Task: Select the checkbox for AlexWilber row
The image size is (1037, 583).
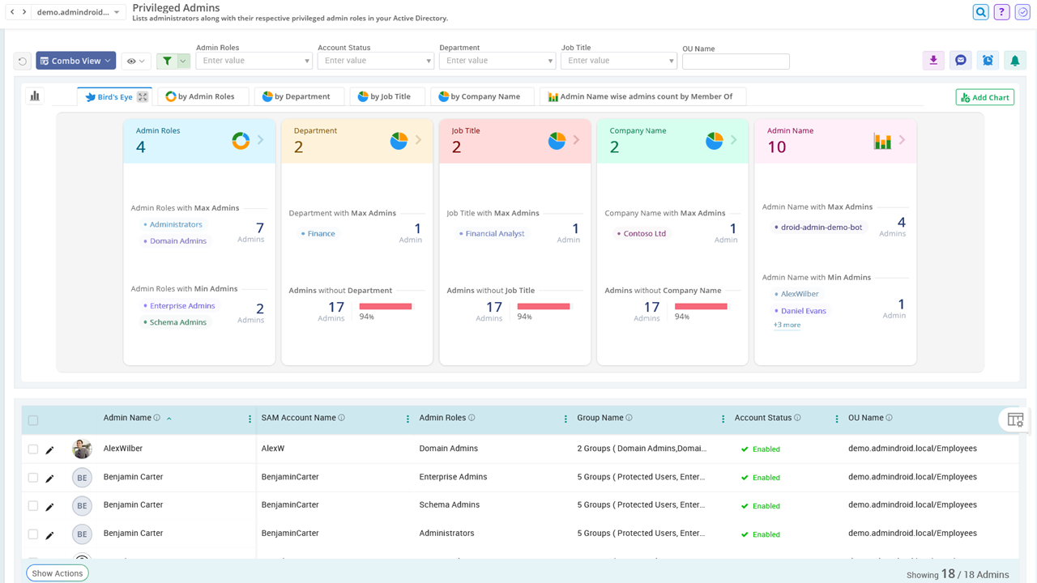Action: click(32, 449)
